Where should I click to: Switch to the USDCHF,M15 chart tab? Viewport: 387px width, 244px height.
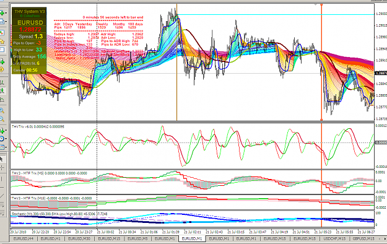(334, 239)
